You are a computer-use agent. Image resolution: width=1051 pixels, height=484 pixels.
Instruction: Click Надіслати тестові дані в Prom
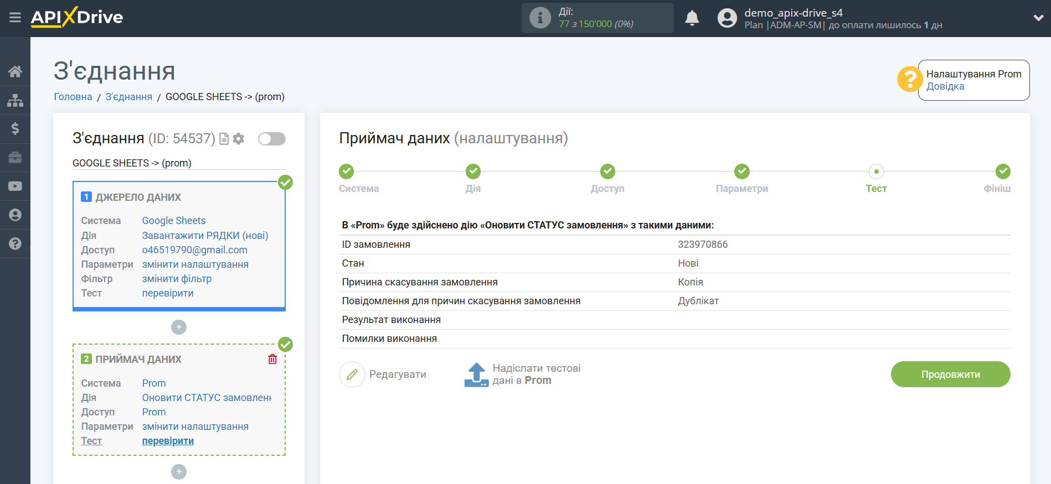tap(537, 374)
